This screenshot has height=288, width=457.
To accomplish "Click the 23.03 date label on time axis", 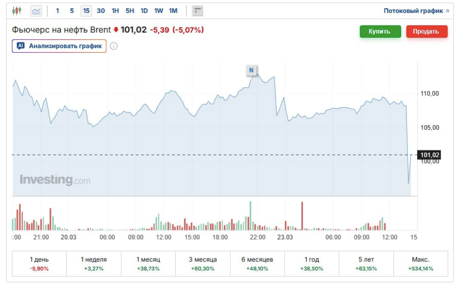I will click(x=285, y=237).
